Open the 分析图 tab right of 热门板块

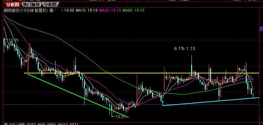(50, 4)
